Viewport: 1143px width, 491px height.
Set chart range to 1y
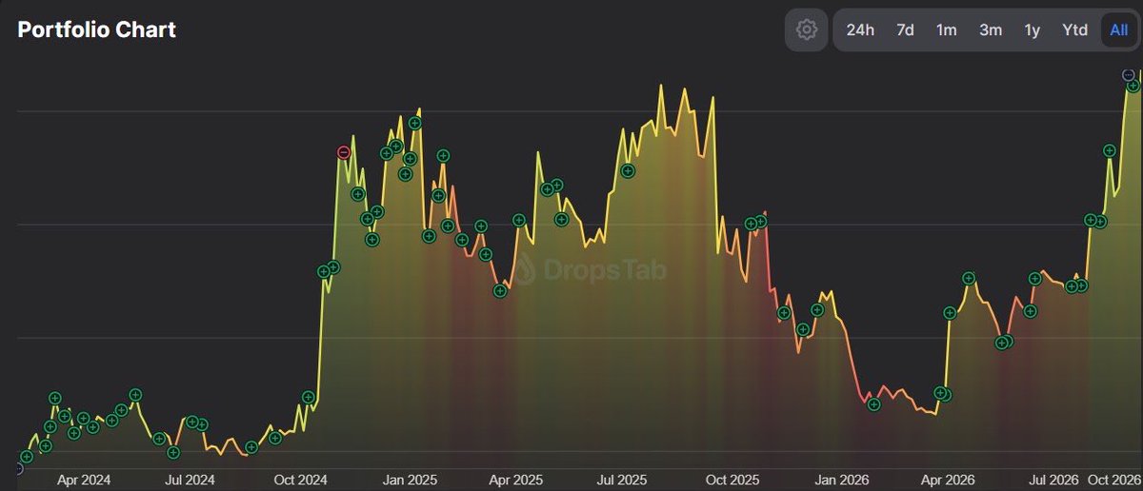click(x=1033, y=29)
